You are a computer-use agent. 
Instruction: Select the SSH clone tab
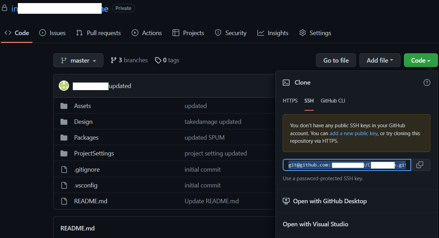[x=309, y=101]
